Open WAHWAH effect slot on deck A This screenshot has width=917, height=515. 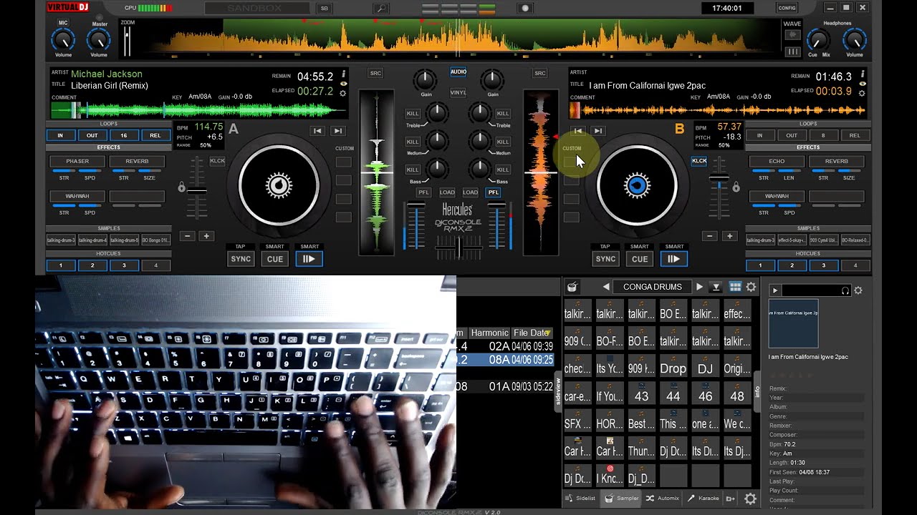pos(77,195)
